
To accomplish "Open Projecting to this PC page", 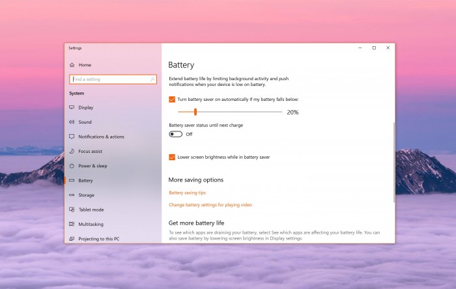I will pyautogui.click(x=98, y=239).
